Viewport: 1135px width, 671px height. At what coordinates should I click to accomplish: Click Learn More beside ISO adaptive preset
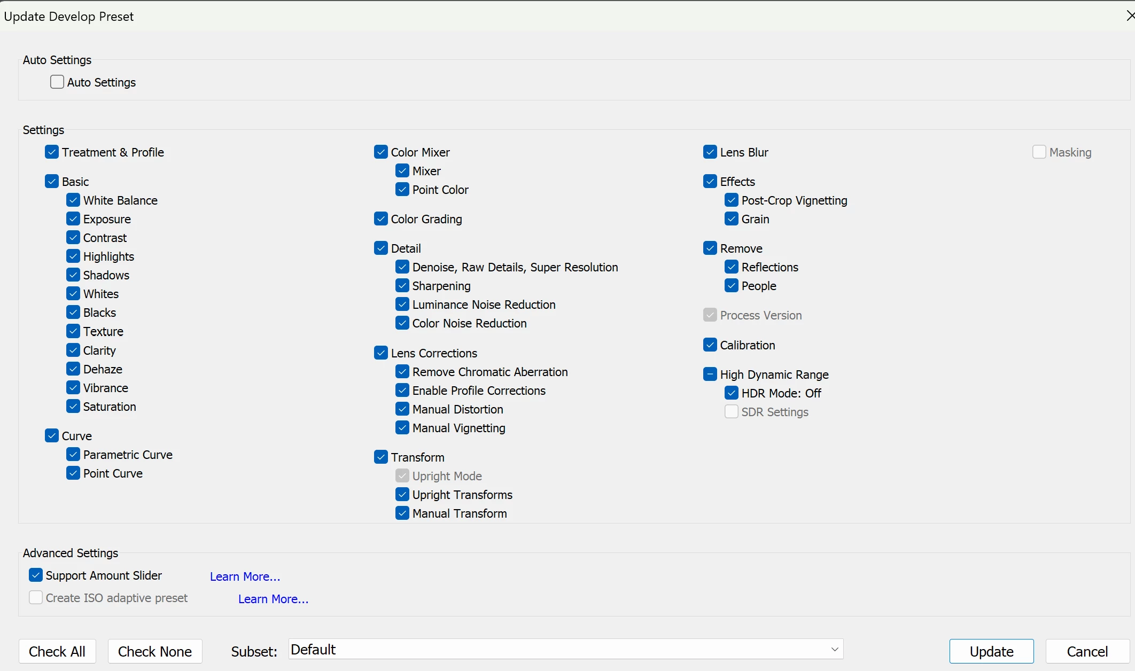pyautogui.click(x=273, y=599)
